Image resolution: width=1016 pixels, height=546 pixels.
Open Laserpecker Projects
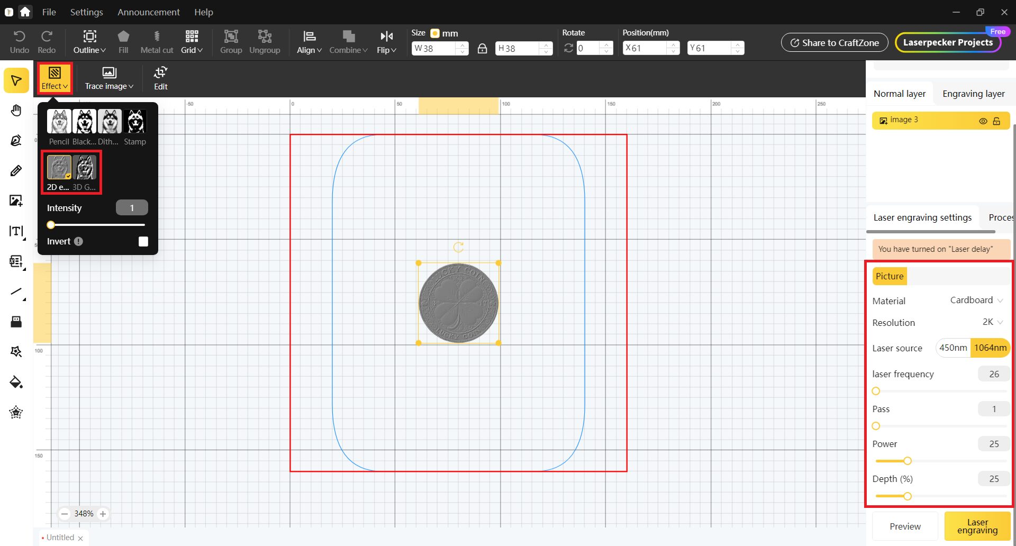point(948,42)
